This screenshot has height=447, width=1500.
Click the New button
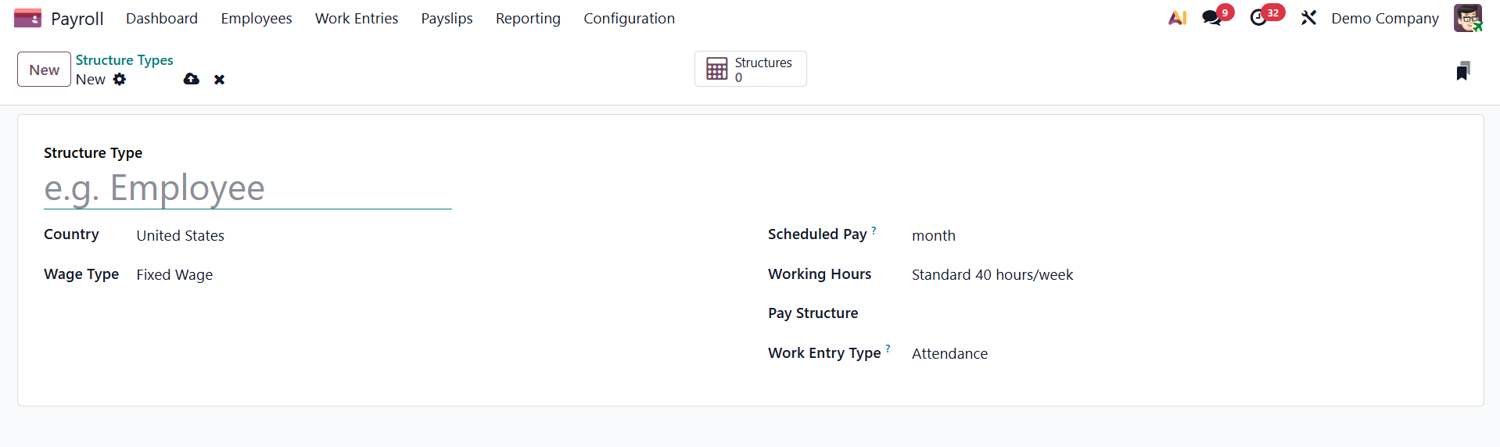point(44,70)
